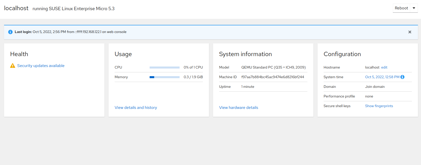Screen dimensions: 421x165
Task: Show fingerprints for Secure shell keys
Action: 379,106
